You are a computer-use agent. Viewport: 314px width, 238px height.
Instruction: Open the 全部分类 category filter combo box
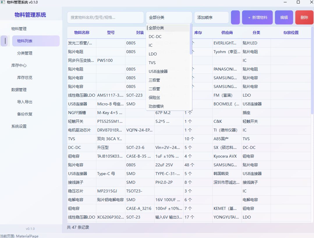169,17
